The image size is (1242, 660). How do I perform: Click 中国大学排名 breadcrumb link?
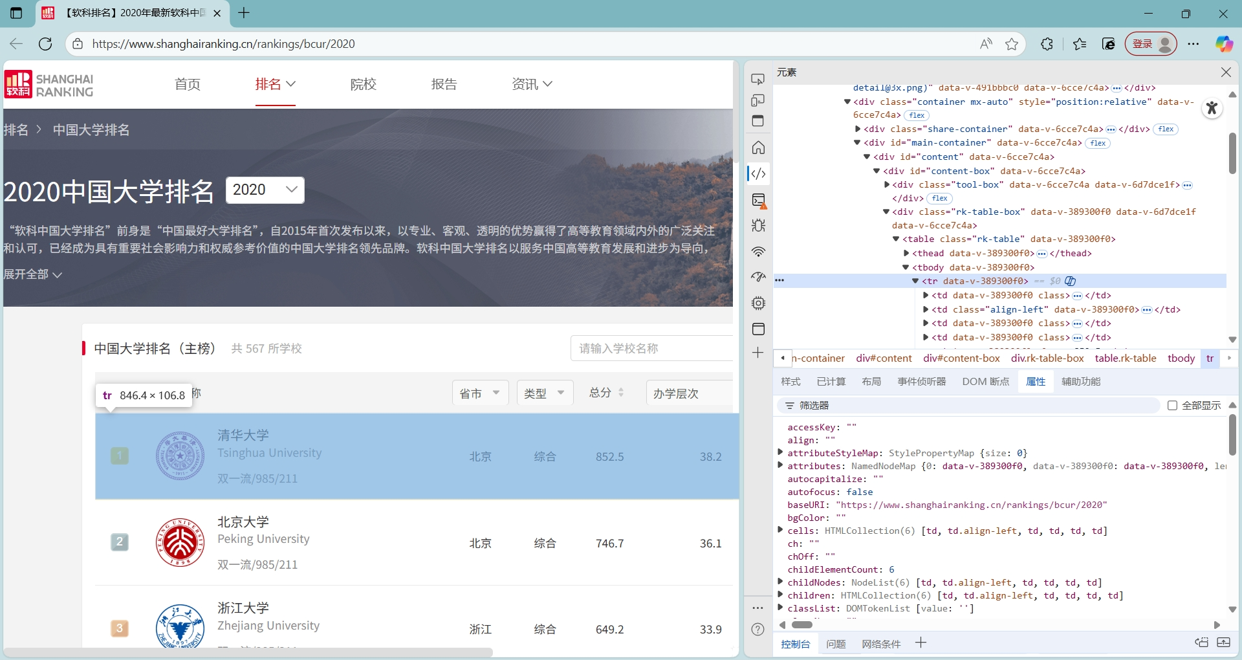91,129
